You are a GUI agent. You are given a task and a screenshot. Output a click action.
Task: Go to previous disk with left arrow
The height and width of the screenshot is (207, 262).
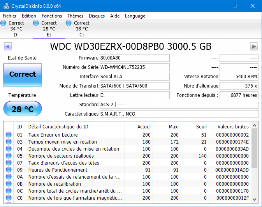click(x=8, y=46)
